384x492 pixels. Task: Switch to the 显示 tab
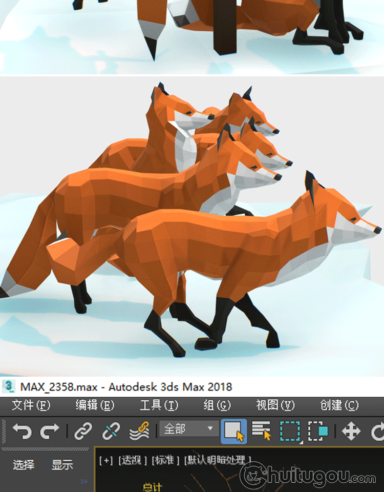pyautogui.click(x=62, y=465)
